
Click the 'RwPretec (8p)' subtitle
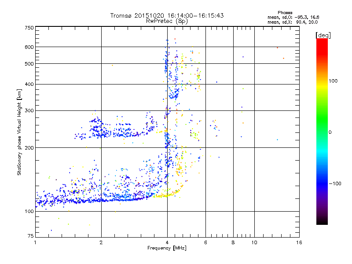(167, 21)
